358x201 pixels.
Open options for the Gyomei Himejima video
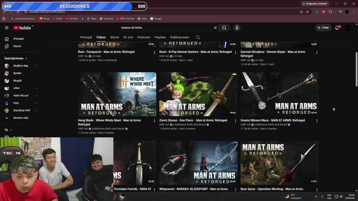(x=317, y=52)
